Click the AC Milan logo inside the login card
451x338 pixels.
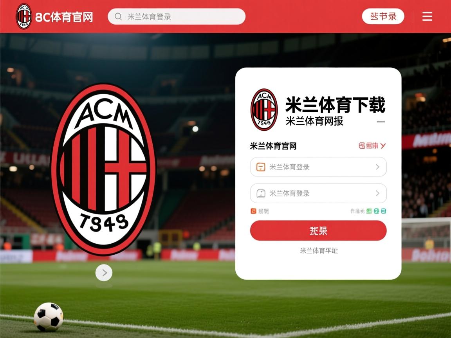point(264,110)
